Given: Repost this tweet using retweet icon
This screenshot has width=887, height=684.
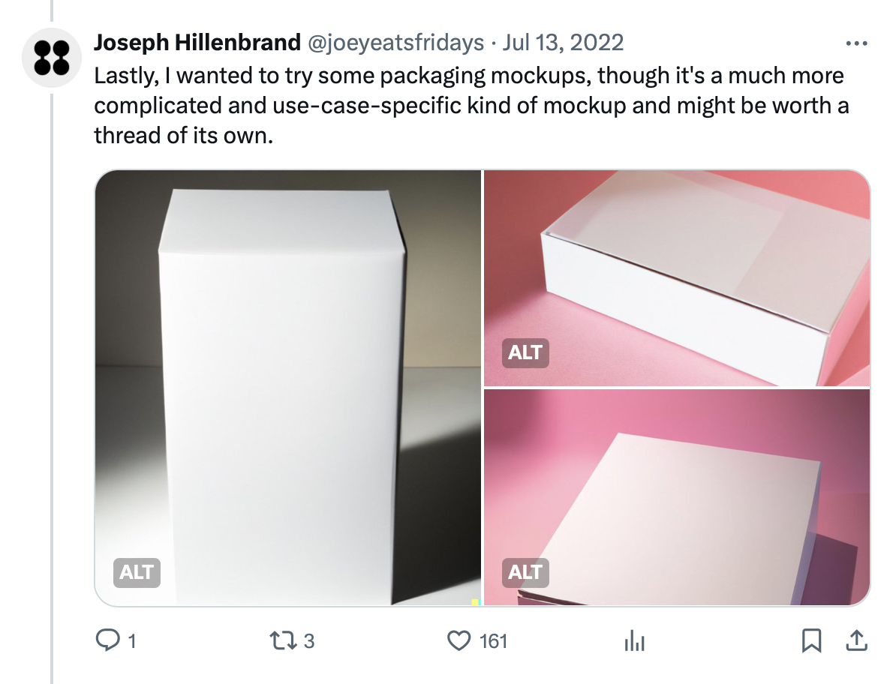Looking at the screenshot, I should pos(282,640).
